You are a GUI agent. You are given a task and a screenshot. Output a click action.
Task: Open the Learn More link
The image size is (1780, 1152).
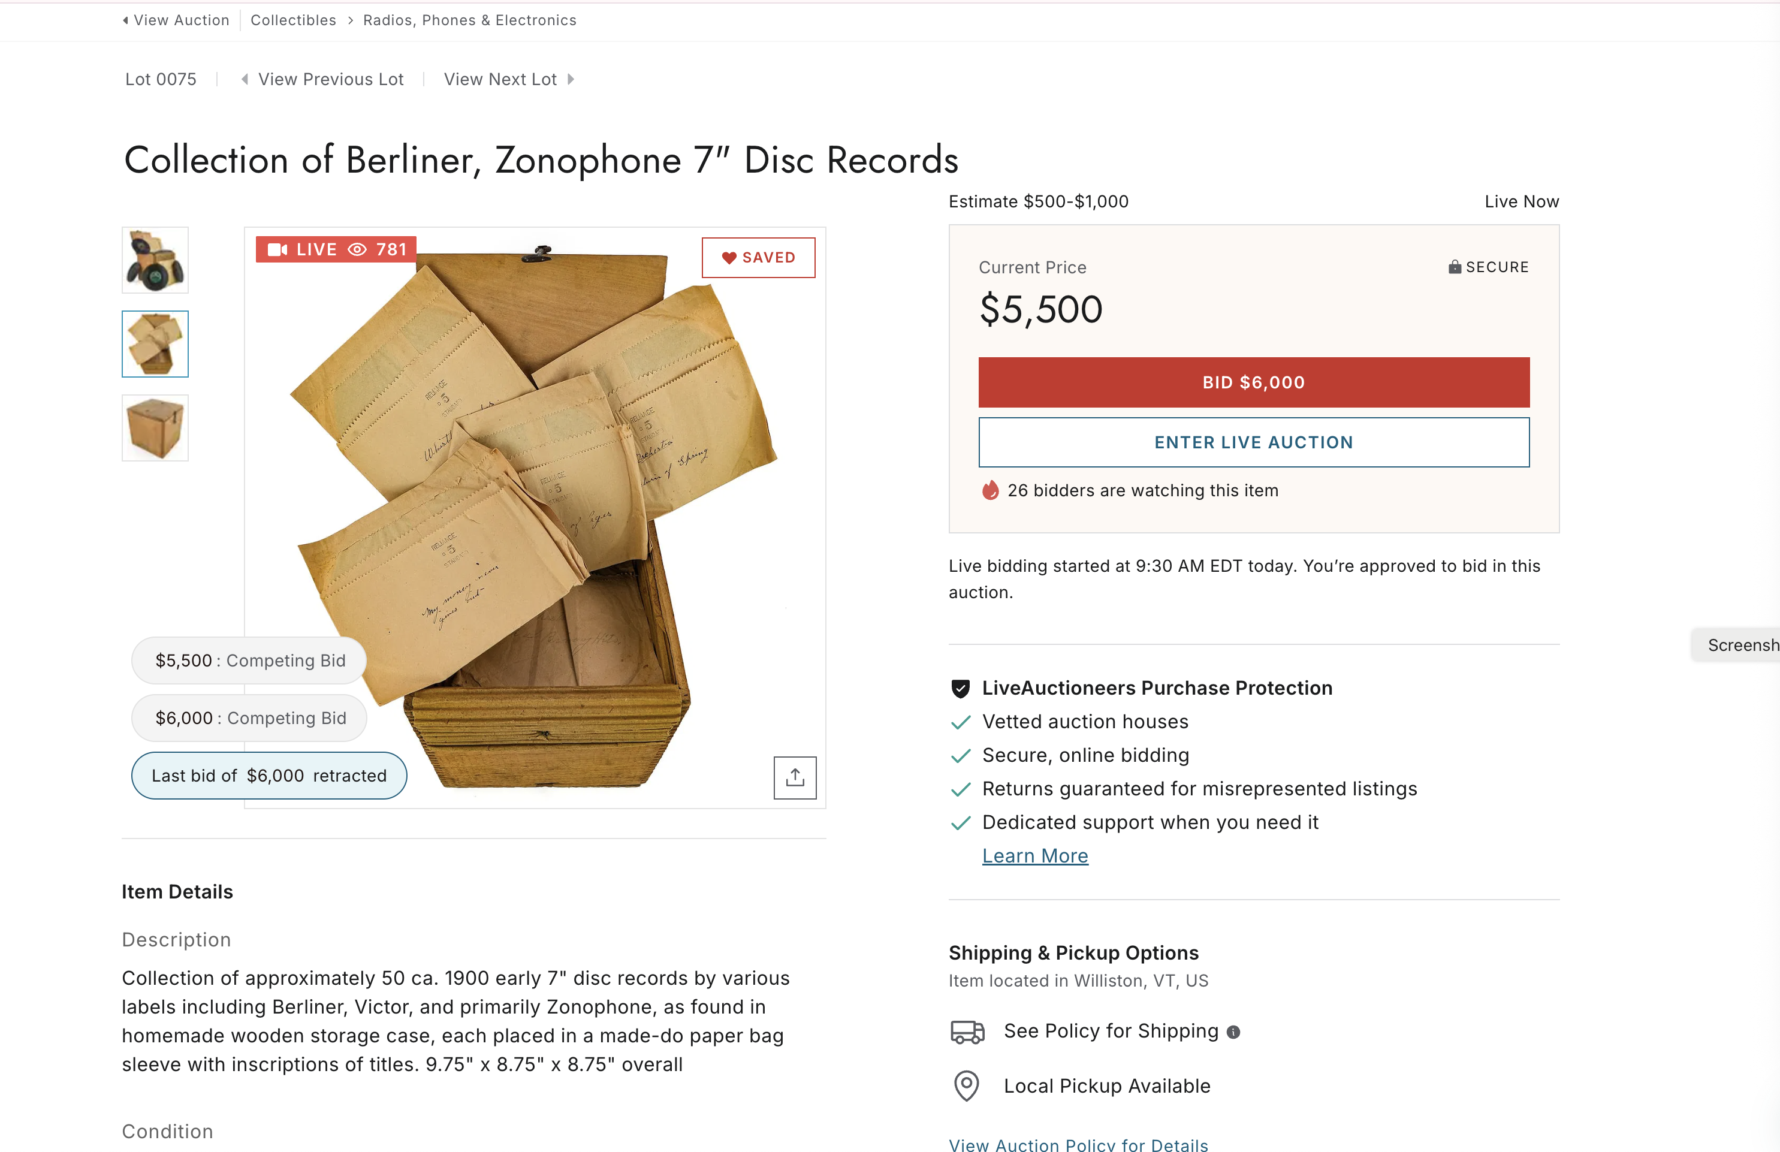coord(1035,856)
